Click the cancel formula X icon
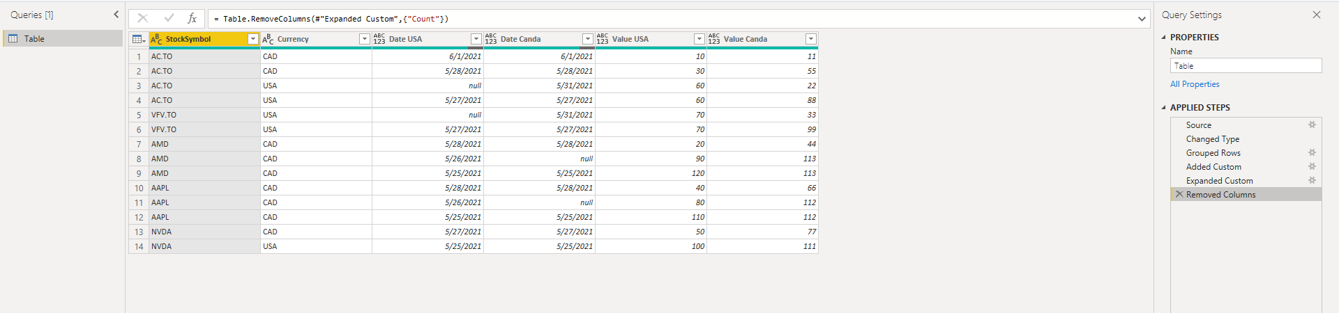1339x313 pixels. coord(143,19)
